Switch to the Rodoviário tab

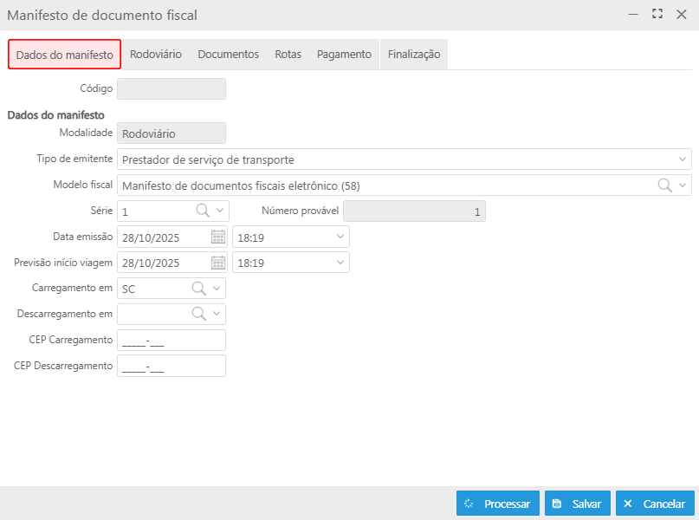156,54
